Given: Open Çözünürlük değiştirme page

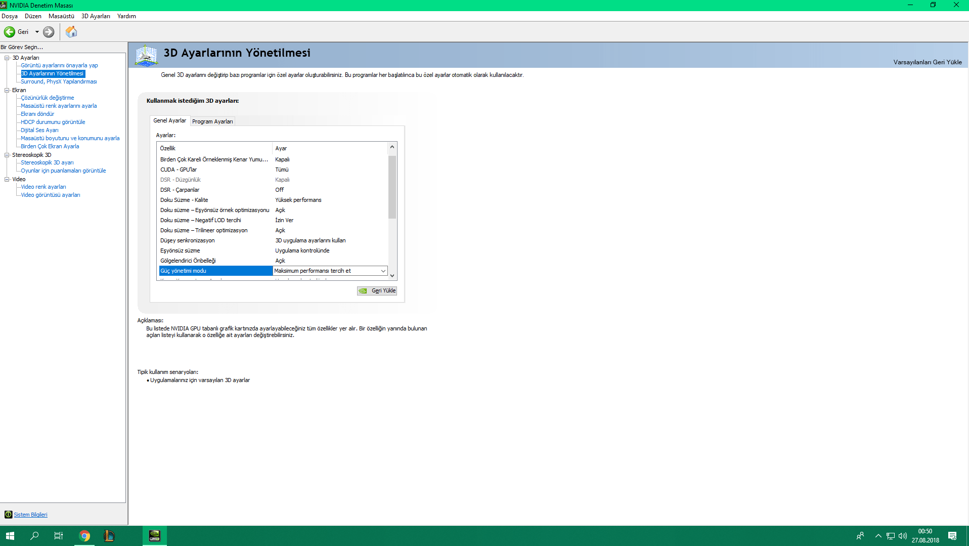Looking at the screenshot, I should 48,98.
